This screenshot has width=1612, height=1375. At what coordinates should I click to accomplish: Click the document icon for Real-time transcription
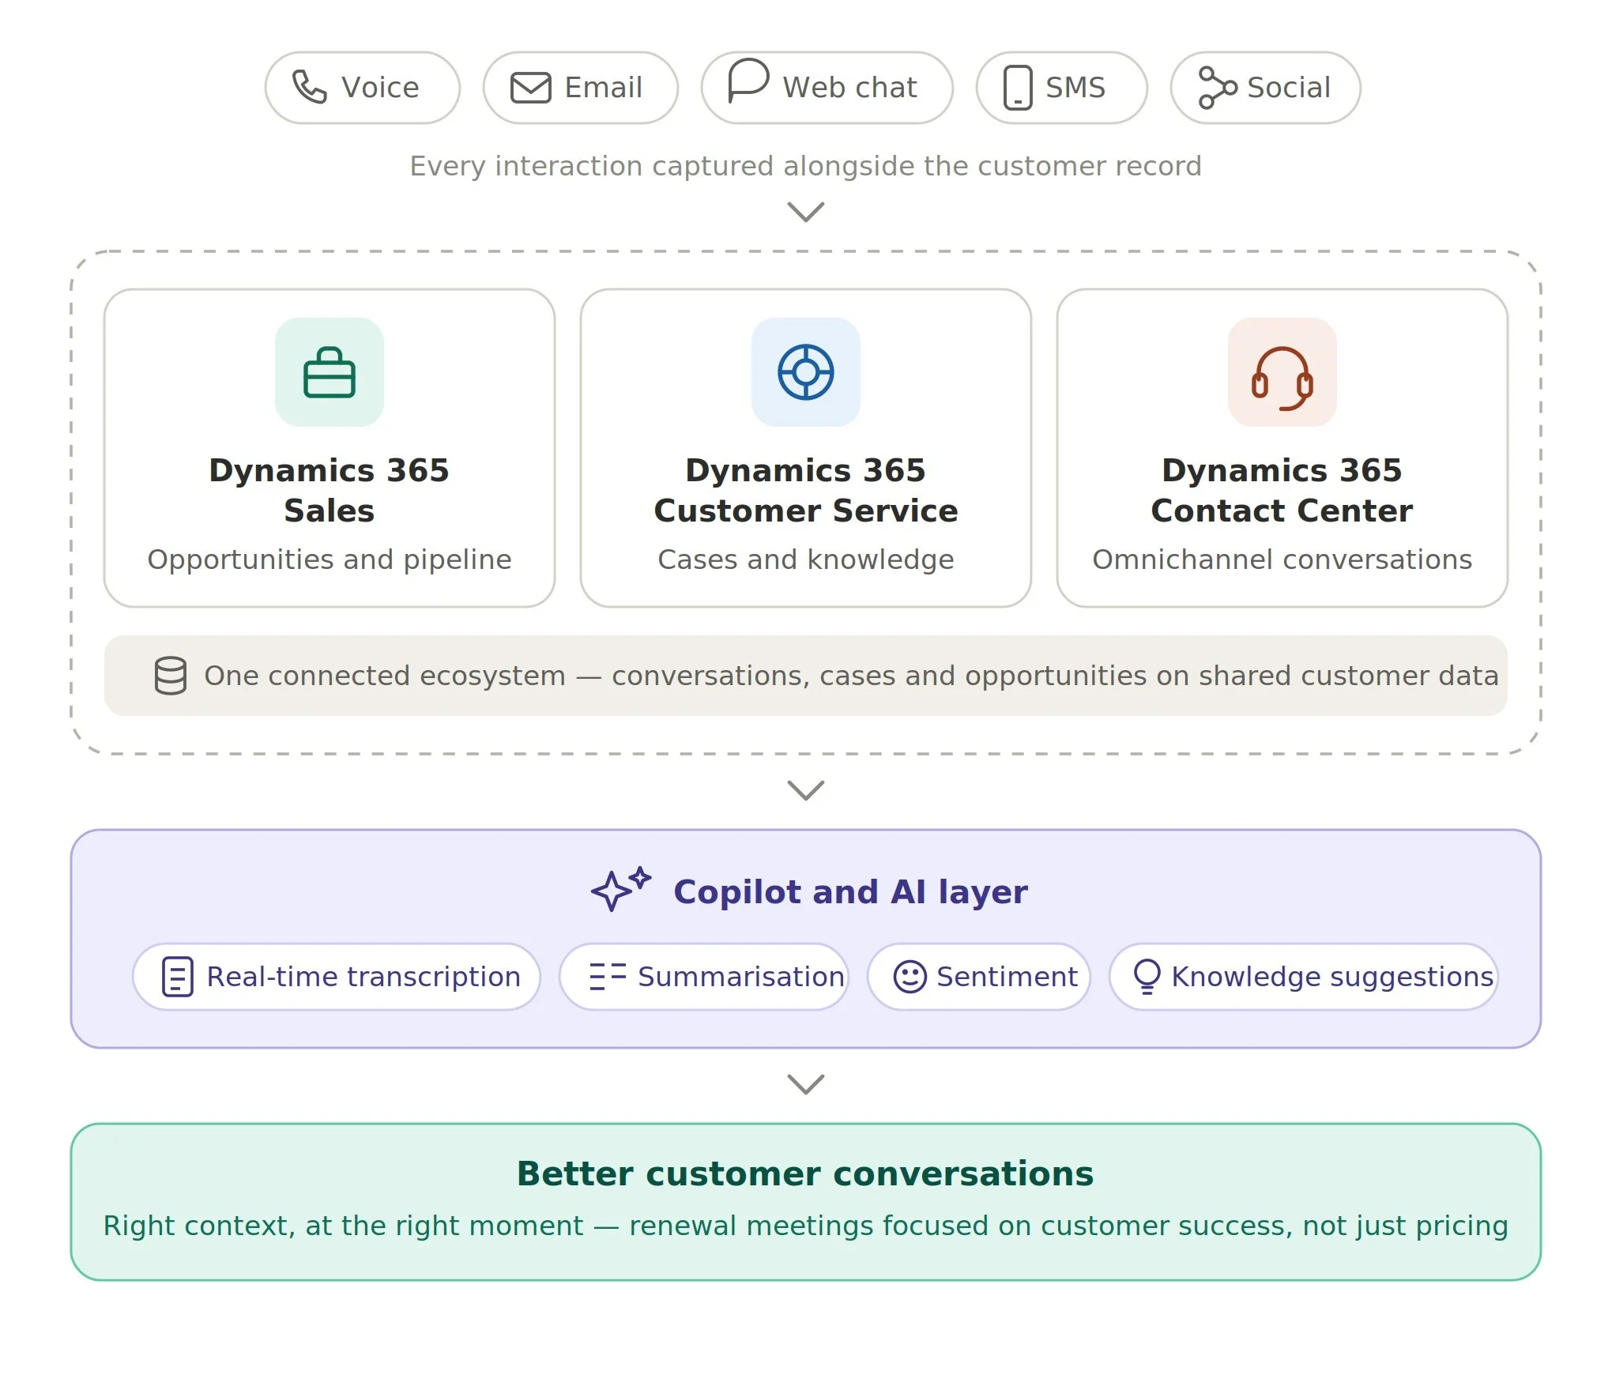178,977
